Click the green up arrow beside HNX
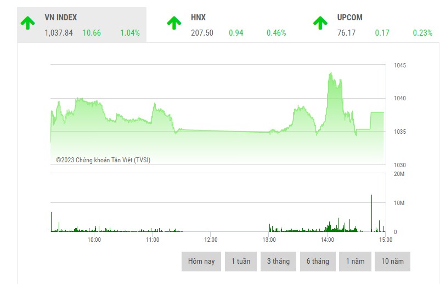The height and width of the screenshot is (284, 440). [174, 23]
